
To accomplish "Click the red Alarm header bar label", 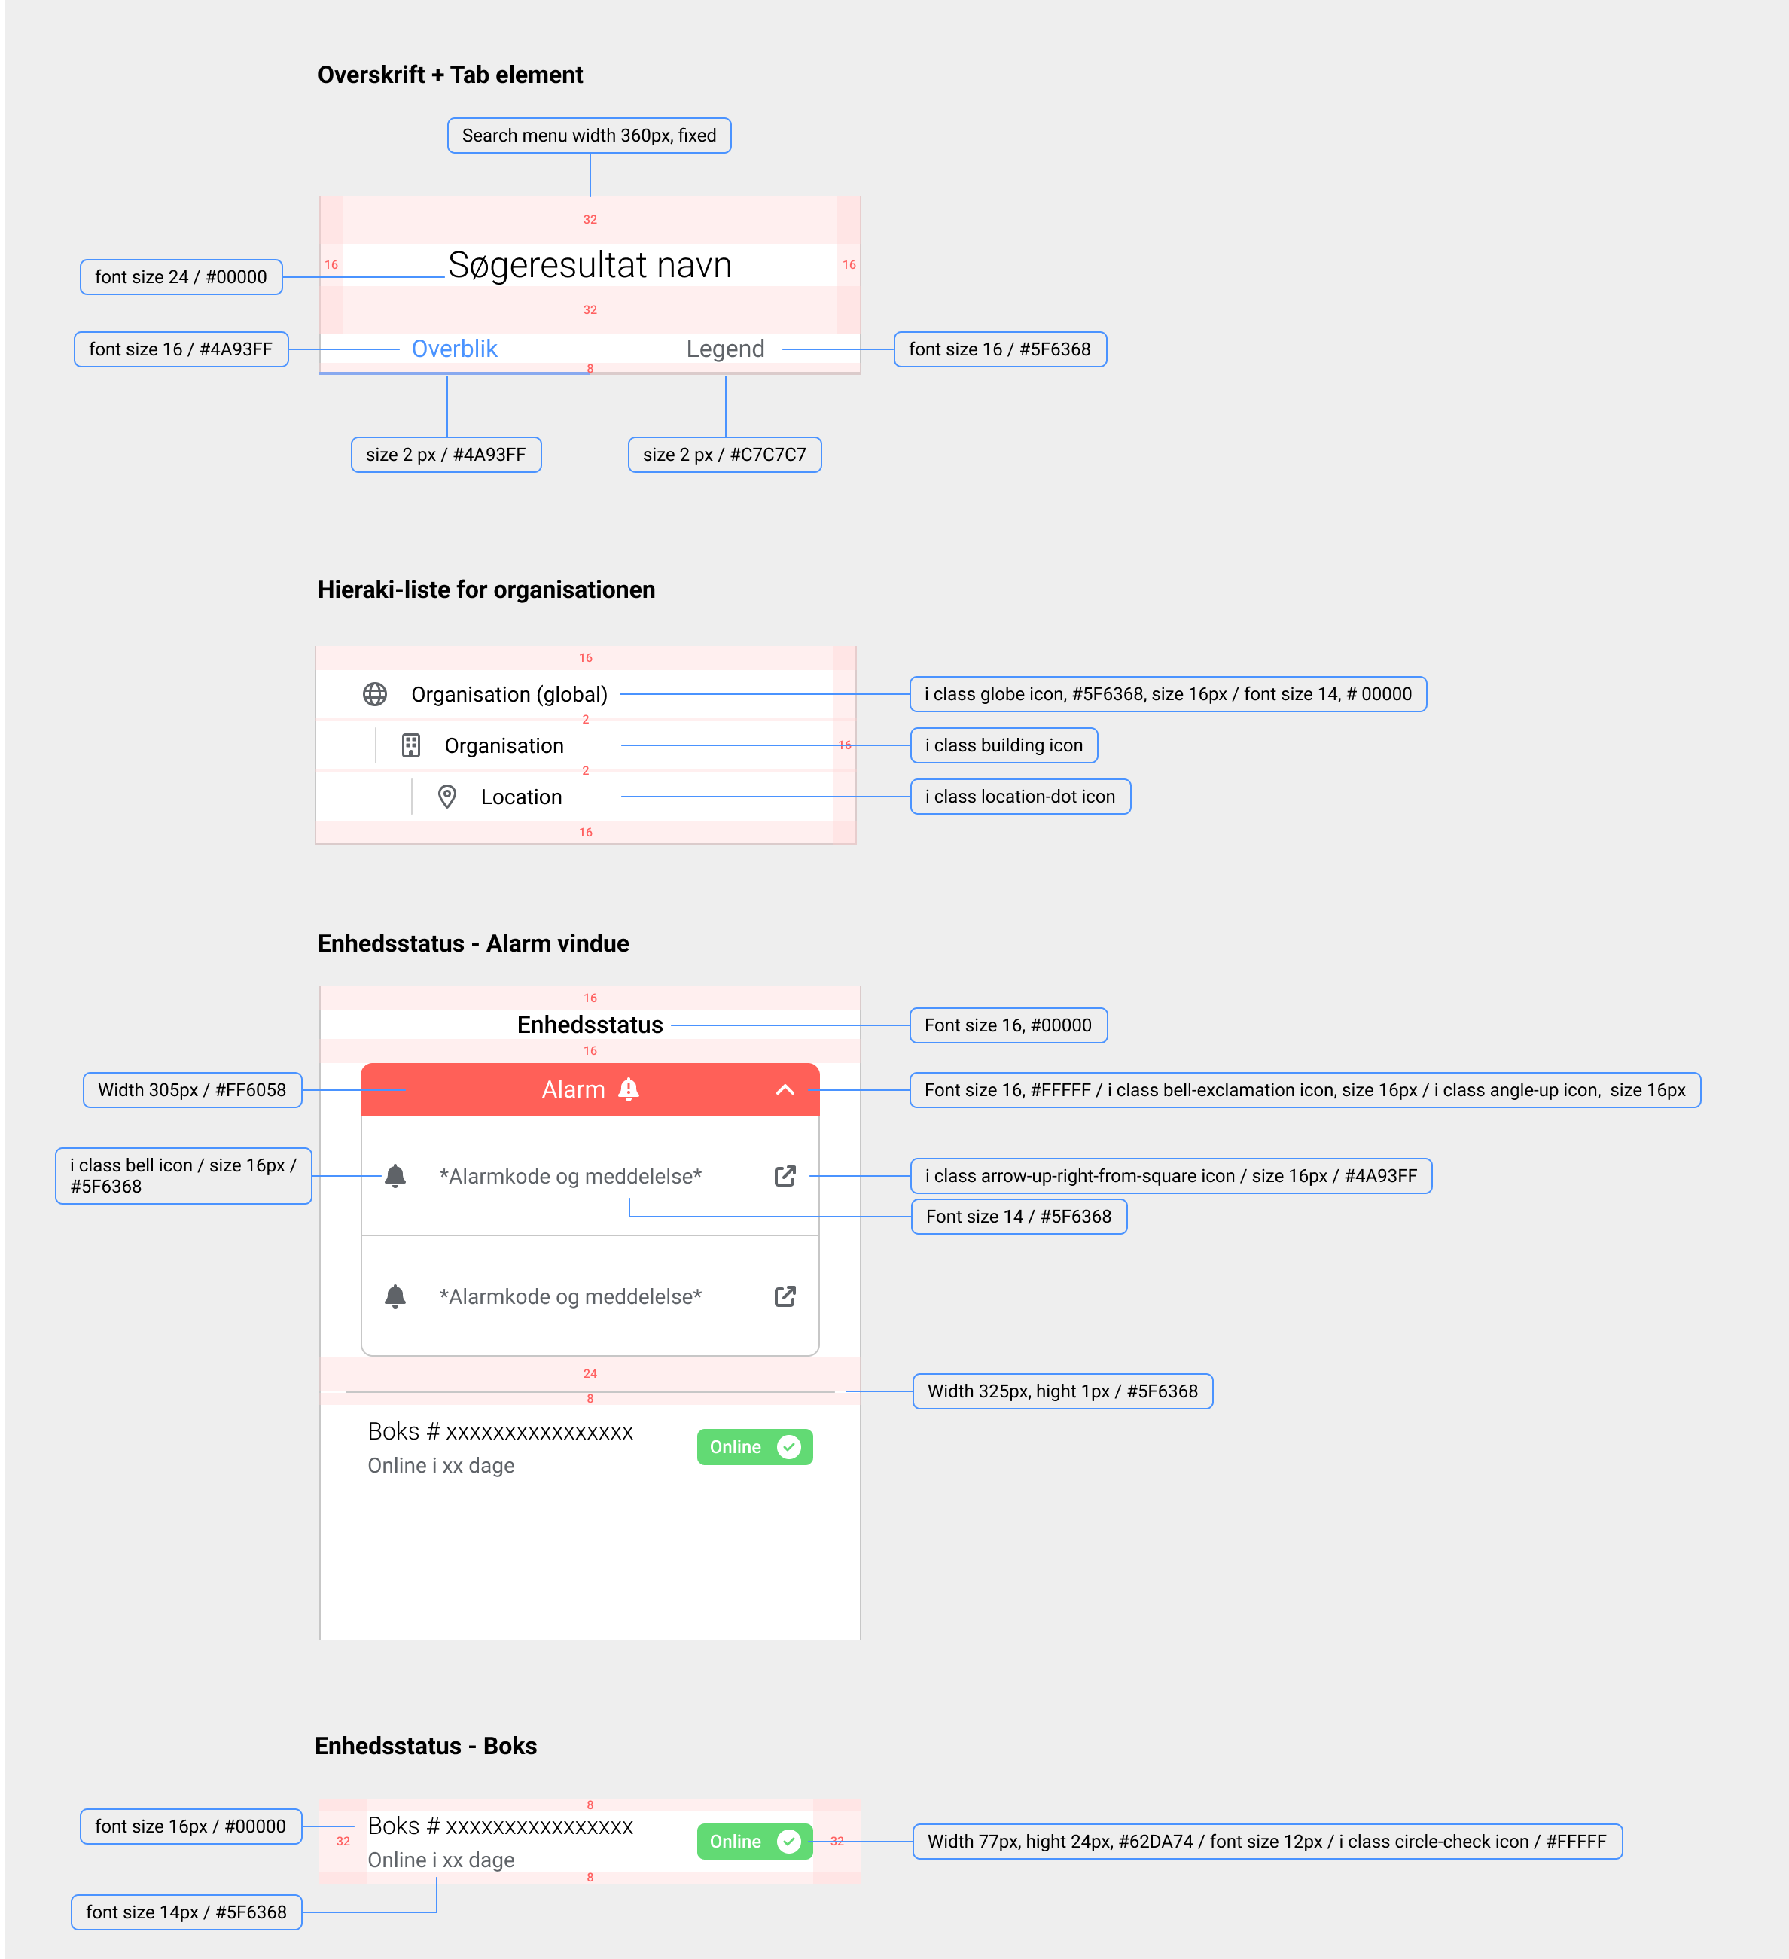I will coord(573,1090).
